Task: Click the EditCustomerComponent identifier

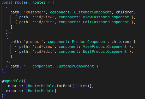Action: pos(106,22)
